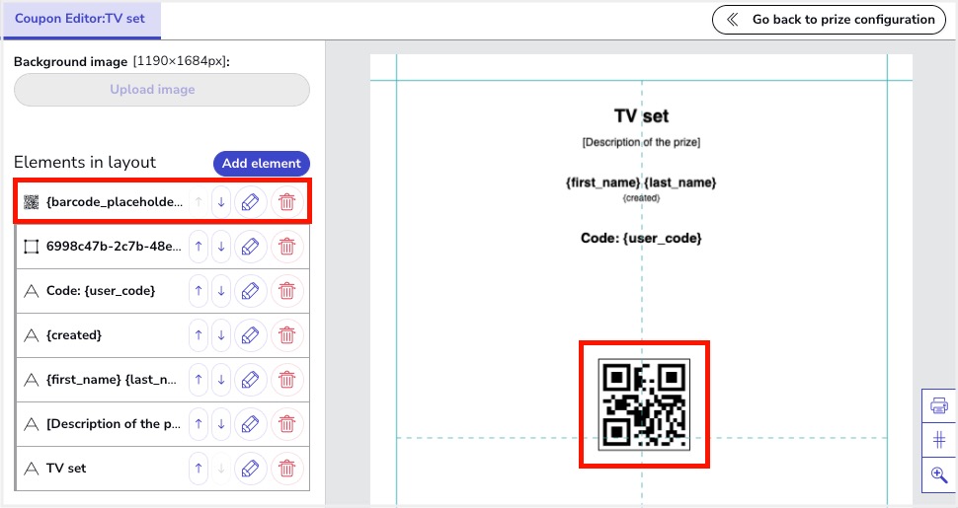This screenshot has width=958, height=508.
Task: Select the {created} list row label
Action: pyautogui.click(x=74, y=335)
